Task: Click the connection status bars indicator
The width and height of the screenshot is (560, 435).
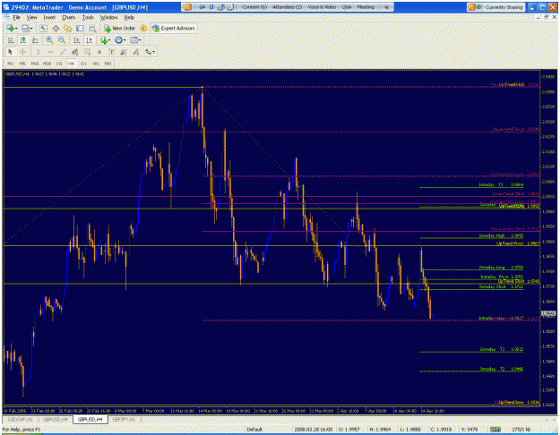Action: [495, 430]
